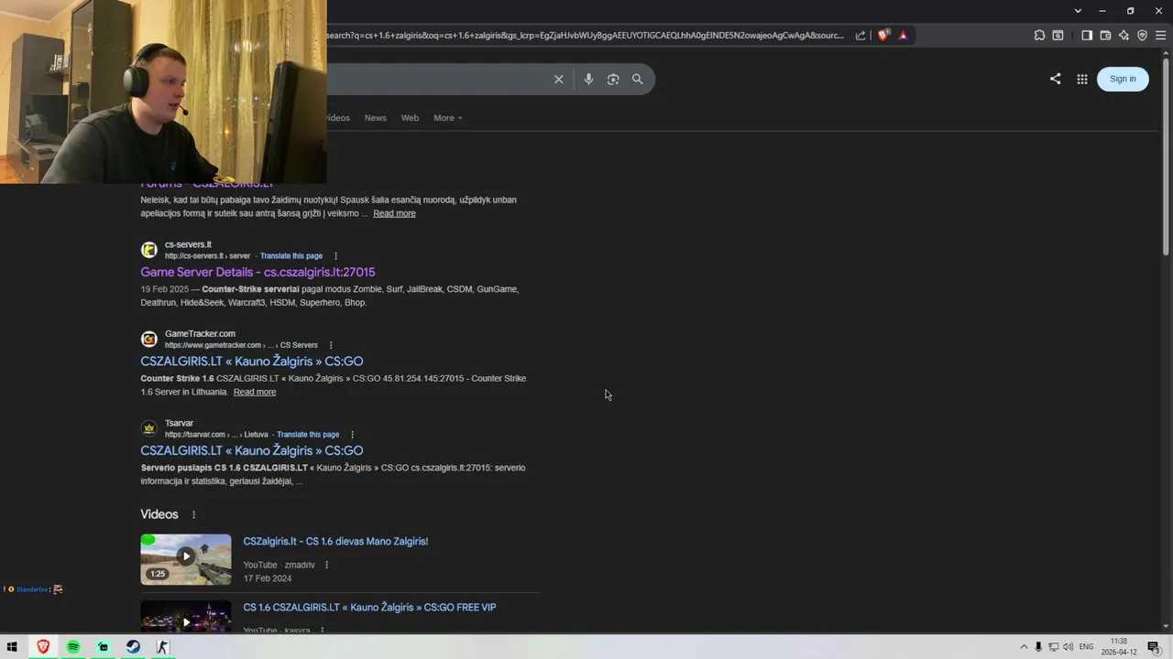The image size is (1173, 659).
Task: Open Brave Shields lion icon
Action: (883, 36)
